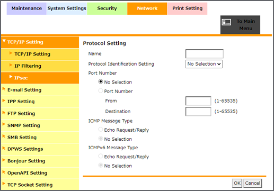Switch to the Security tab

[x=107, y=8]
